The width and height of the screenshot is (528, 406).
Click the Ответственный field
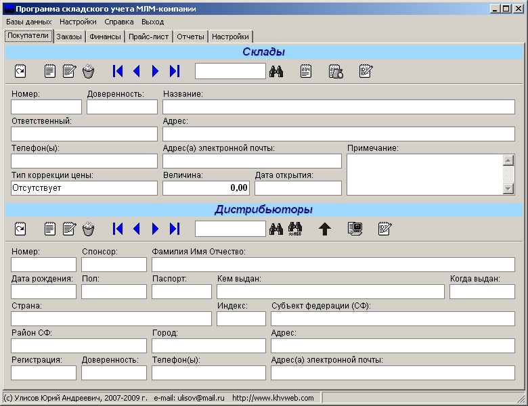(x=84, y=134)
